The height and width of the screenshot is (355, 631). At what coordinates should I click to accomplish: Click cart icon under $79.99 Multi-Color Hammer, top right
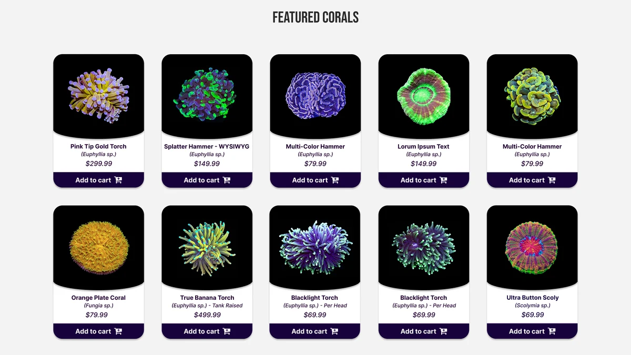coord(552,180)
